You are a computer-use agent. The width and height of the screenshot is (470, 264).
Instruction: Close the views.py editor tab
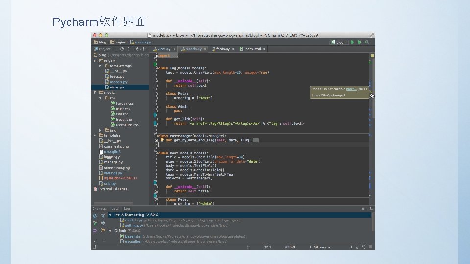[x=173, y=49]
